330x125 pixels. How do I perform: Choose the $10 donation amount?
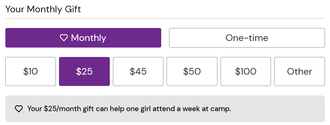tap(31, 71)
